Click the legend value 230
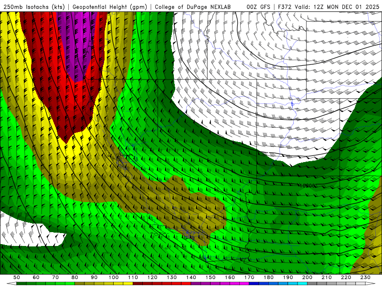This screenshot has width=382, height=286. point(365,277)
